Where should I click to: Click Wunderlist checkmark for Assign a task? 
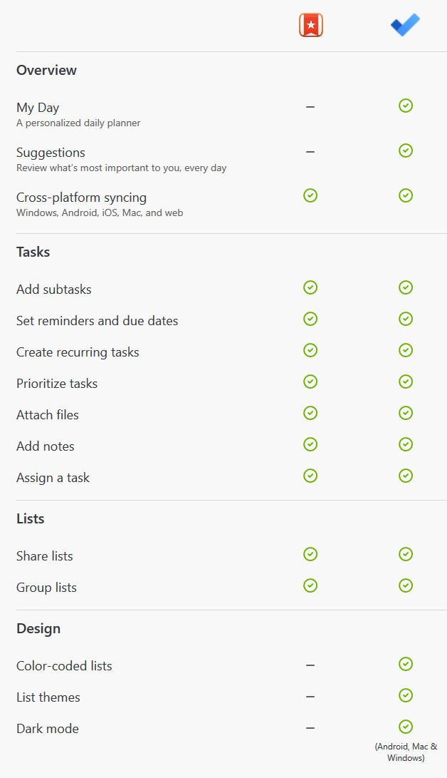[x=310, y=476]
